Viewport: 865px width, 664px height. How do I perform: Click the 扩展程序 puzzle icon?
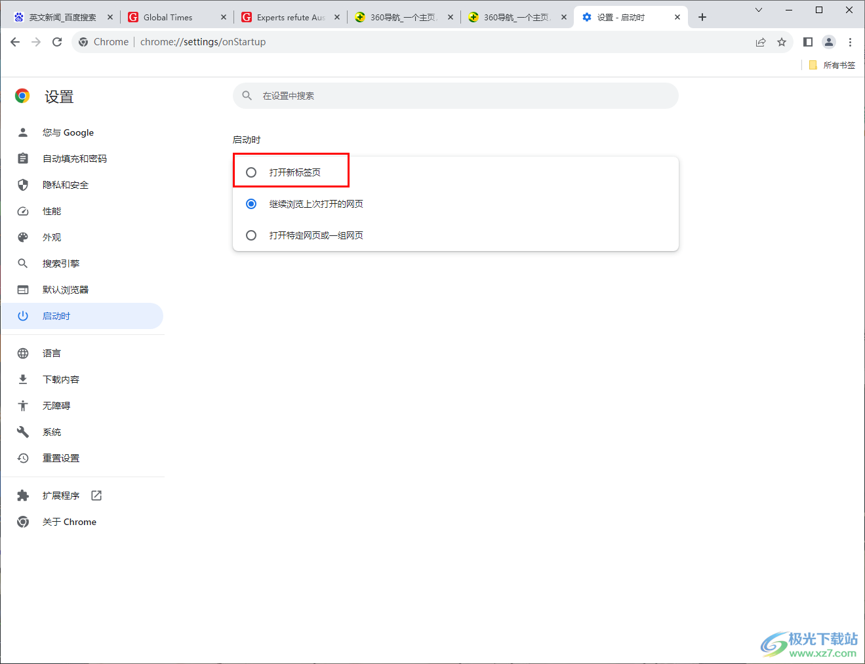(x=23, y=496)
